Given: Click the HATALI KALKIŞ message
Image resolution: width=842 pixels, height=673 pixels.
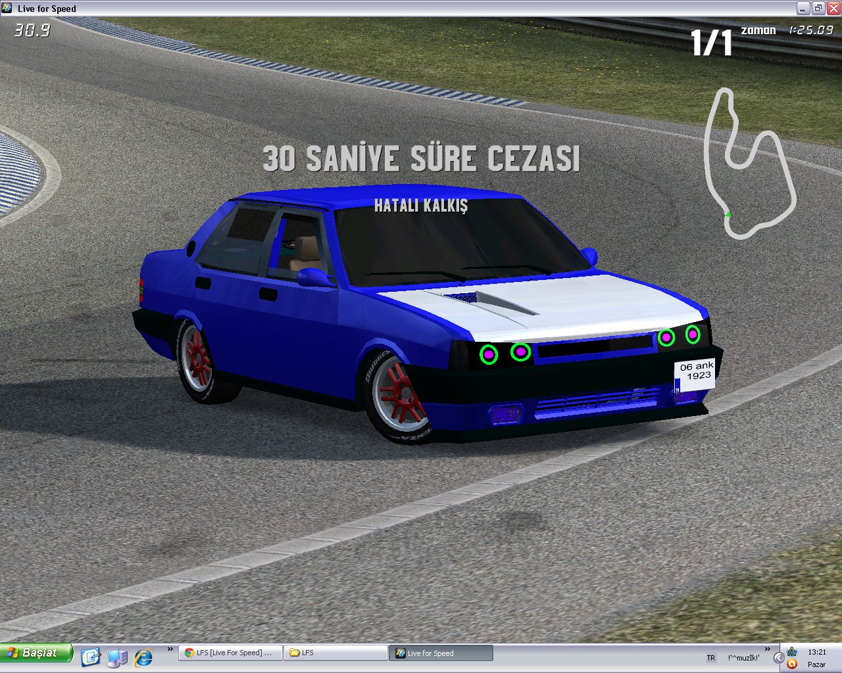Looking at the screenshot, I should tap(421, 206).
